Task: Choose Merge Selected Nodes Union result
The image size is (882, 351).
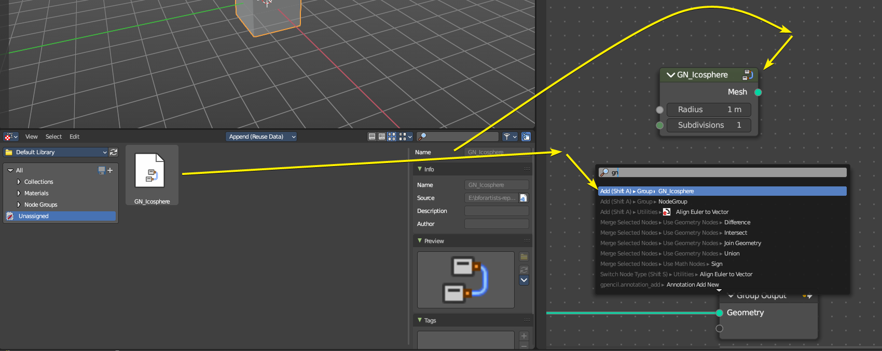Action: (722, 253)
